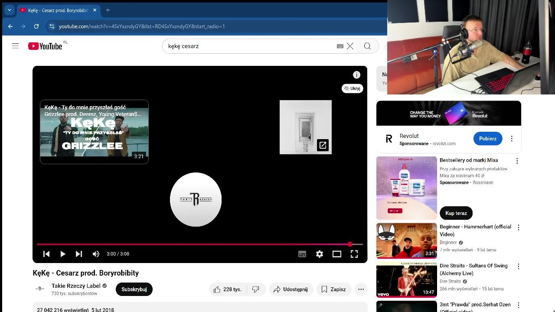The image size is (555, 312).
Task: Open the on-screen keyboard icon in search
Action: [340, 46]
